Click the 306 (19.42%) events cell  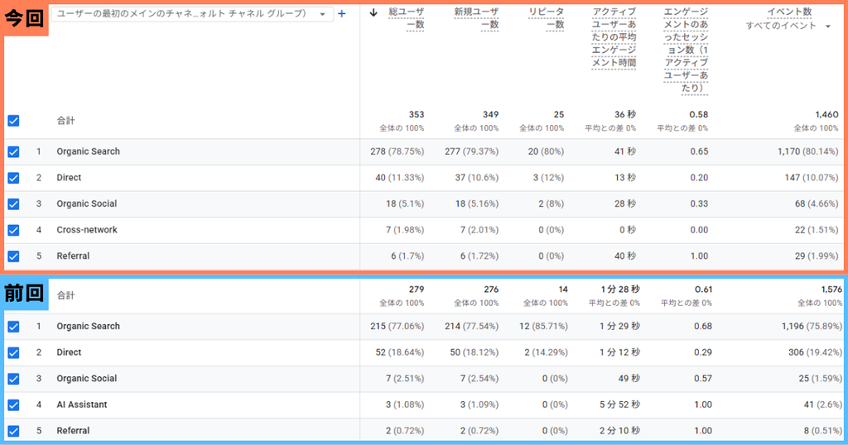[816, 352]
